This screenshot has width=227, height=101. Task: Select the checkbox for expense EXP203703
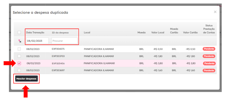[19, 56]
